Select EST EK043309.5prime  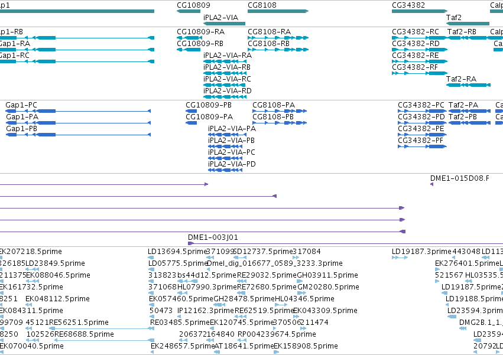325,311
